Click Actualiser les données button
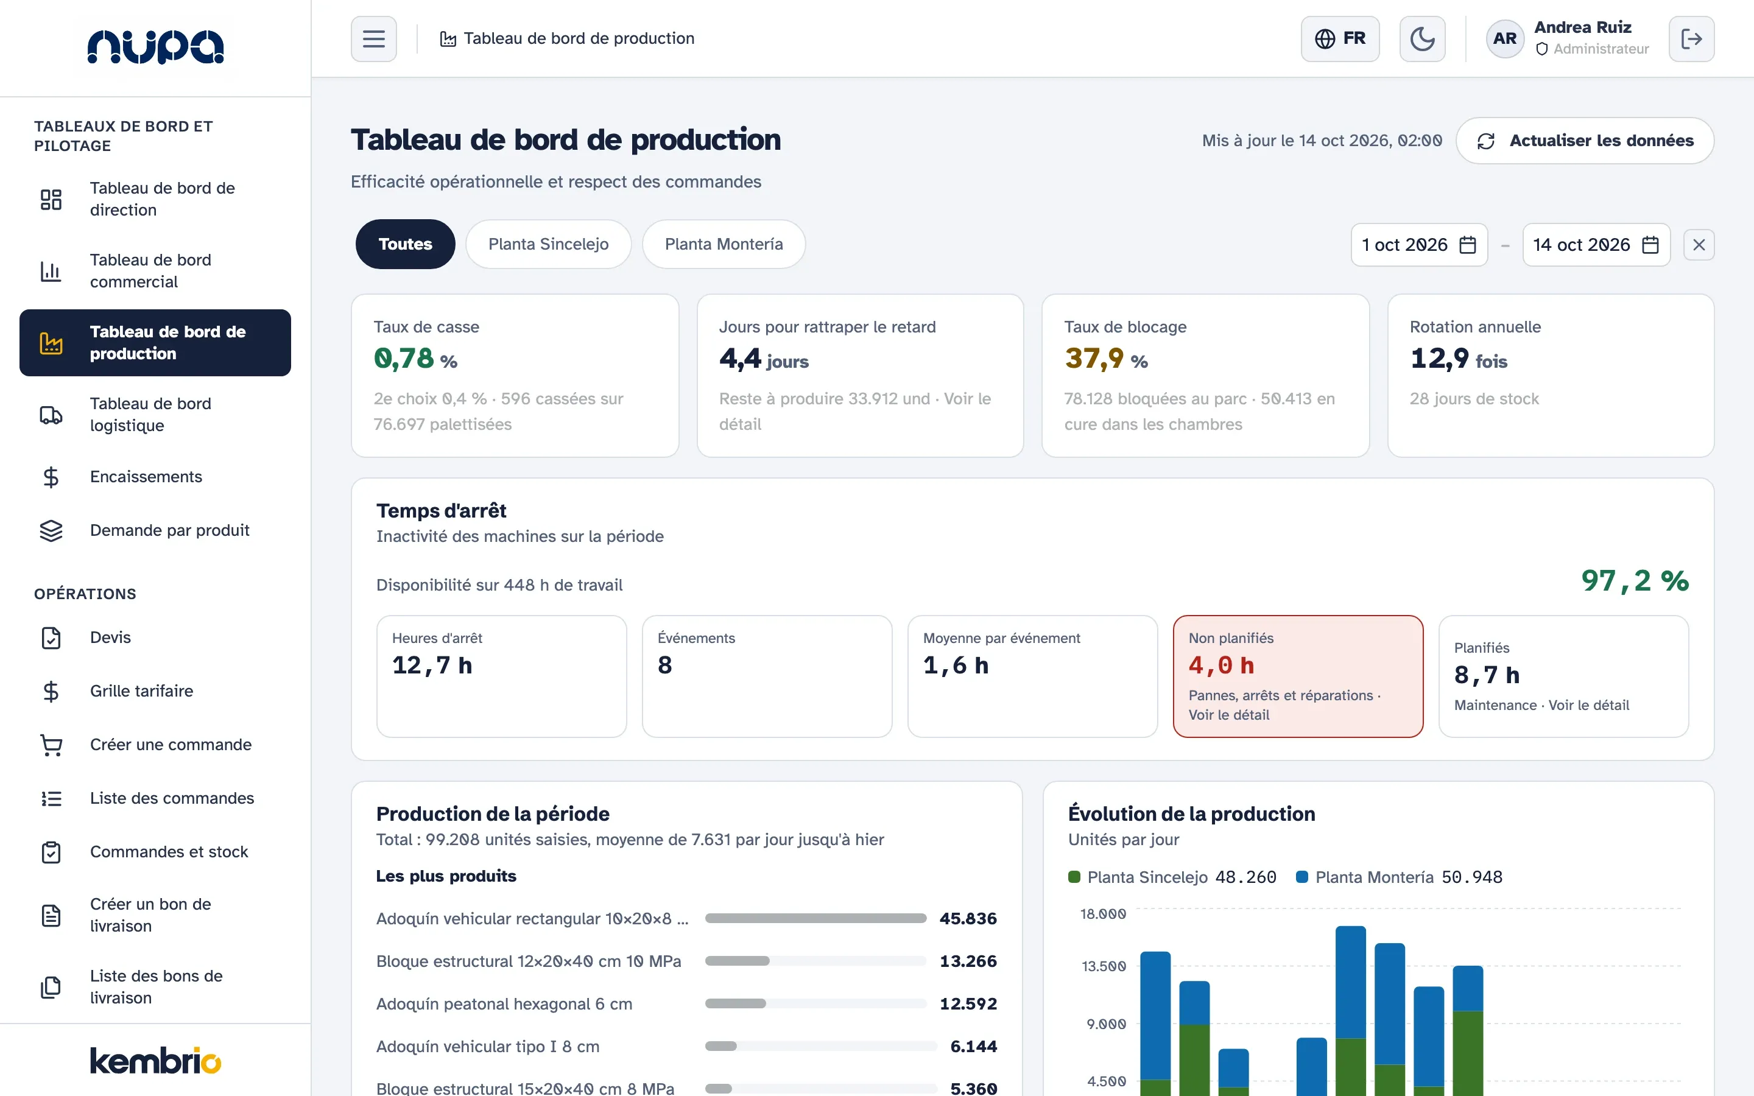1754x1096 pixels. 1585,141
